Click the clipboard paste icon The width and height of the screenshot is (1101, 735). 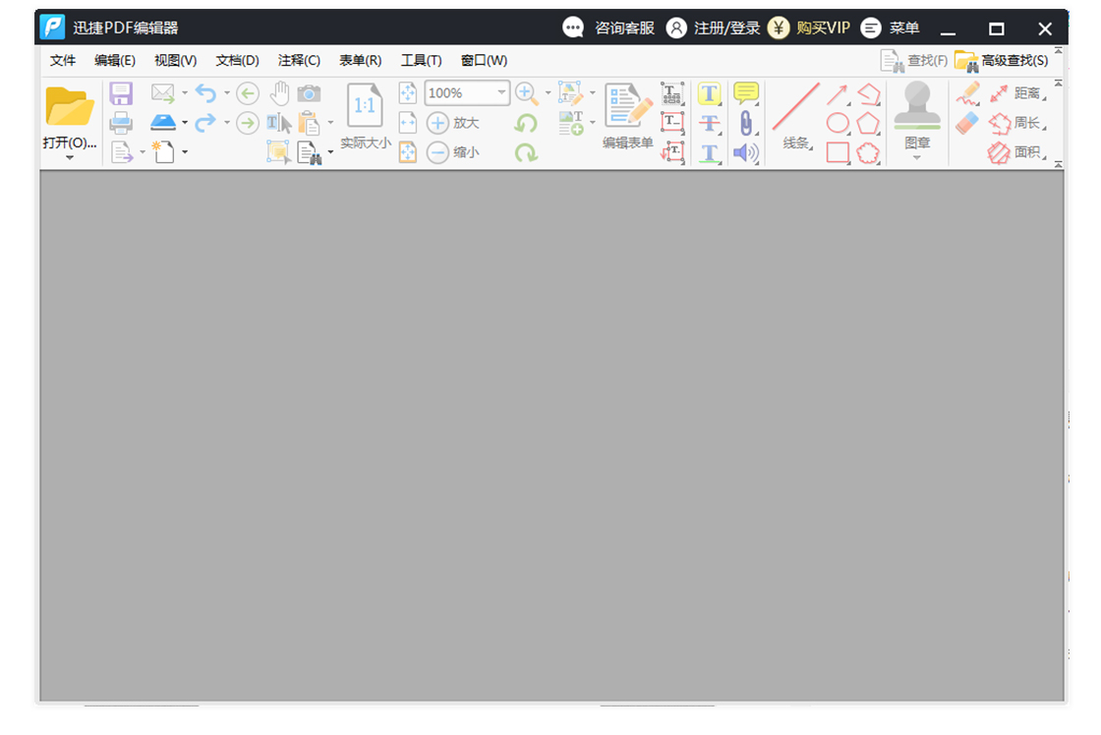309,123
